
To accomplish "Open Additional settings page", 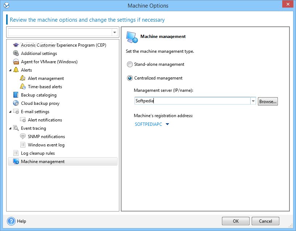I will (39, 54).
